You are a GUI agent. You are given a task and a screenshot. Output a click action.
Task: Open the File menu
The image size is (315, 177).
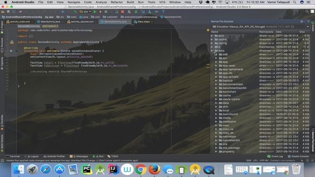coord(41,2)
